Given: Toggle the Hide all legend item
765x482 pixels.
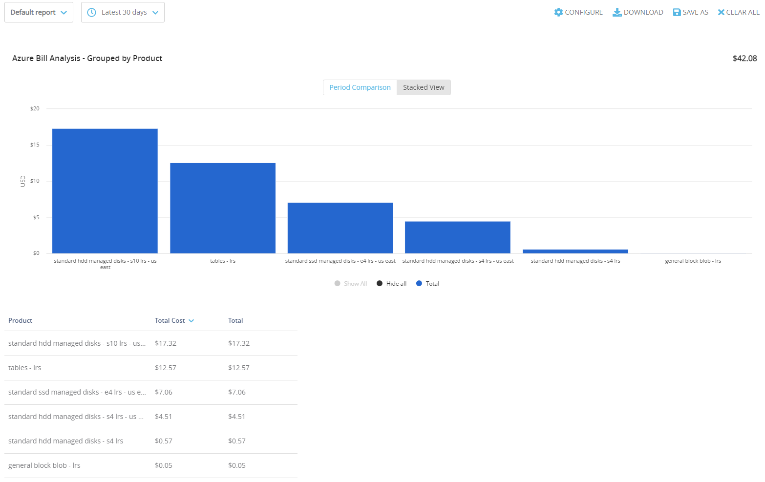Looking at the screenshot, I should pos(391,284).
